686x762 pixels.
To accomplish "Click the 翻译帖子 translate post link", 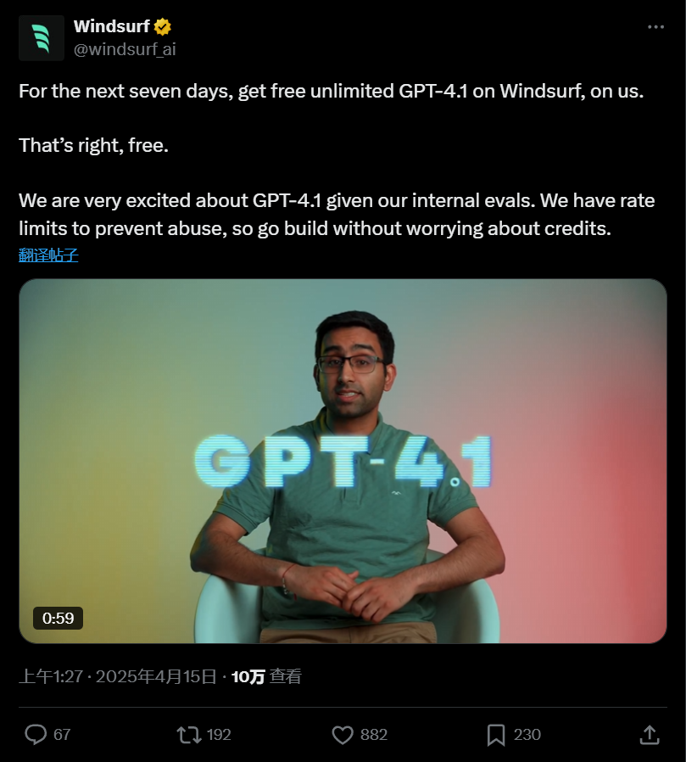I will click(48, 255).
